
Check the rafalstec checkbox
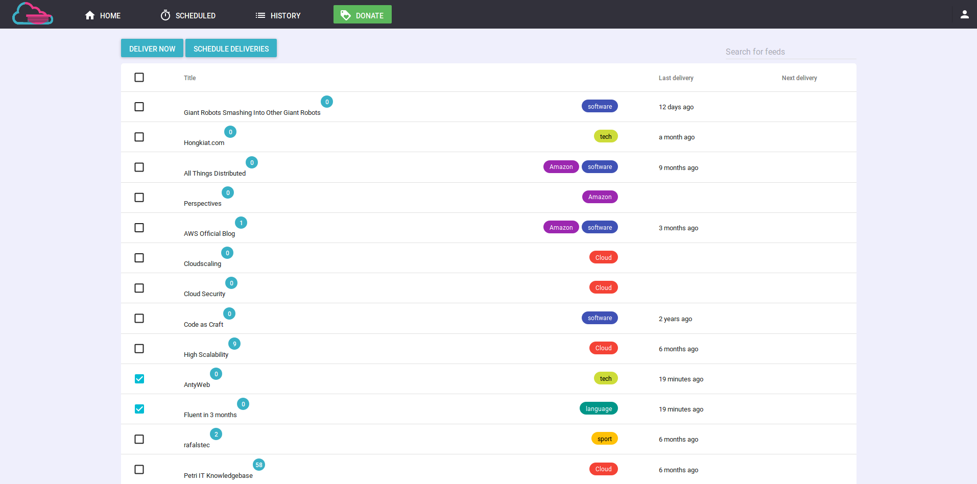click(x=139, y=439)
